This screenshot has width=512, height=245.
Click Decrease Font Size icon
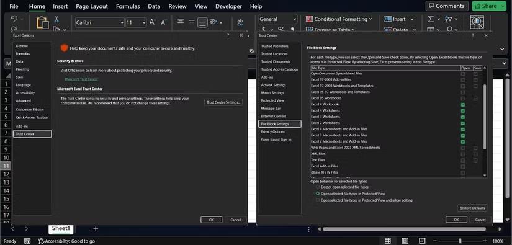[164, 22]
